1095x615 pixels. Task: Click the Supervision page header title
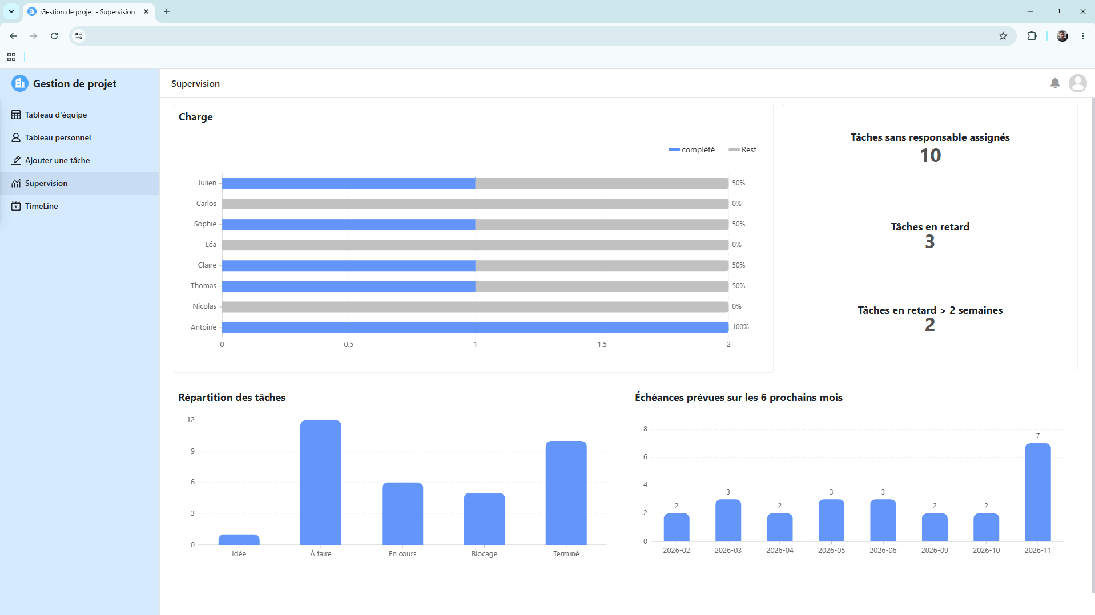click(x=195, y=84)
